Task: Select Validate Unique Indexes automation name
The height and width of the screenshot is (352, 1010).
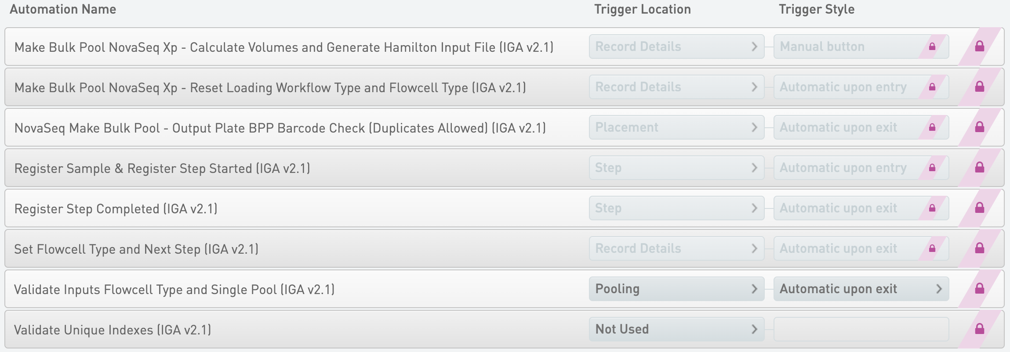Action: click(x=113, y=330)
